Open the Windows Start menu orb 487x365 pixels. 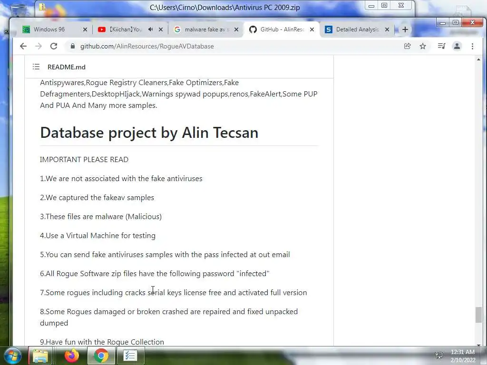[12, 355]
